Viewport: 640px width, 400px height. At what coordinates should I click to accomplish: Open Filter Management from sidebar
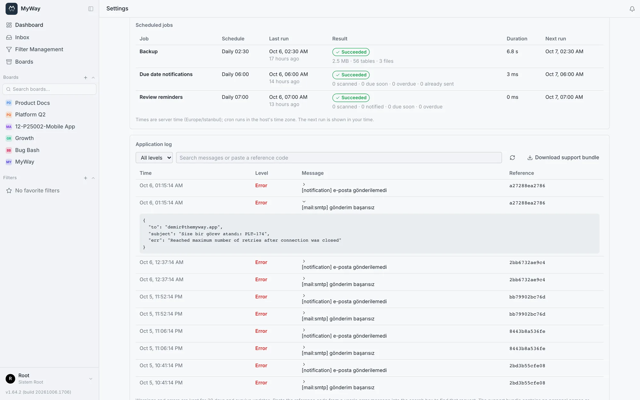[39, 49]
